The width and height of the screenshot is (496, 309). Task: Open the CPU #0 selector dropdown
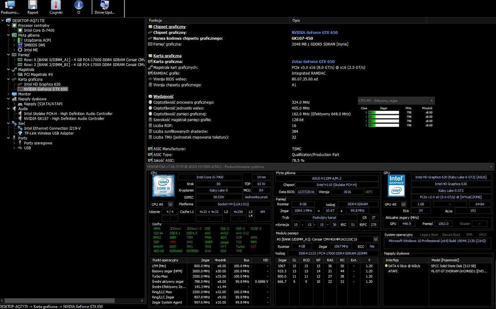point(170,204)
